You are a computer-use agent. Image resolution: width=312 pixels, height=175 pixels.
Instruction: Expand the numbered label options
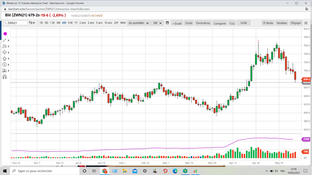8,64
